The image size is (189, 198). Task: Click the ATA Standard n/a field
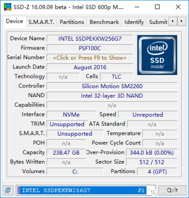152,124
